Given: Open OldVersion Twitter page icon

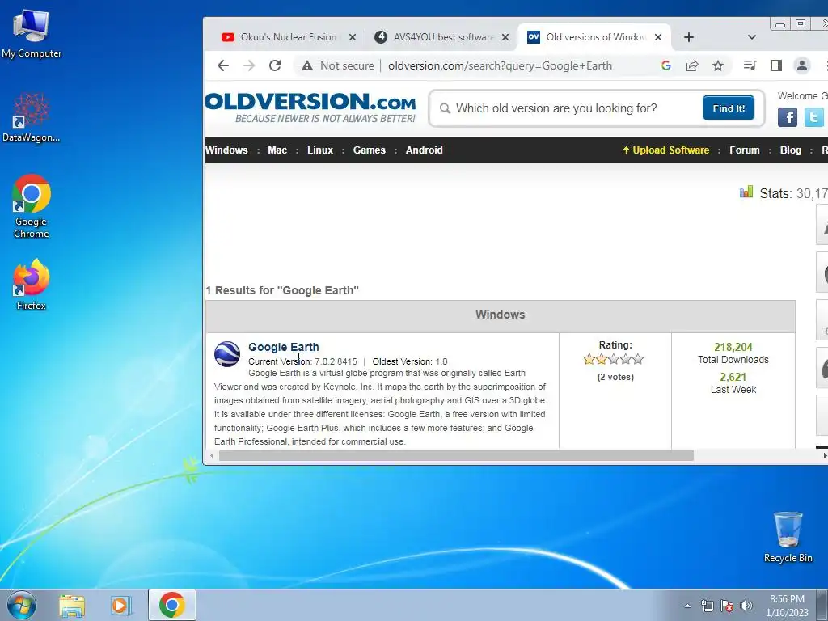Looking at the screenshot, I should pyautogui.click(x=813, y=116).
